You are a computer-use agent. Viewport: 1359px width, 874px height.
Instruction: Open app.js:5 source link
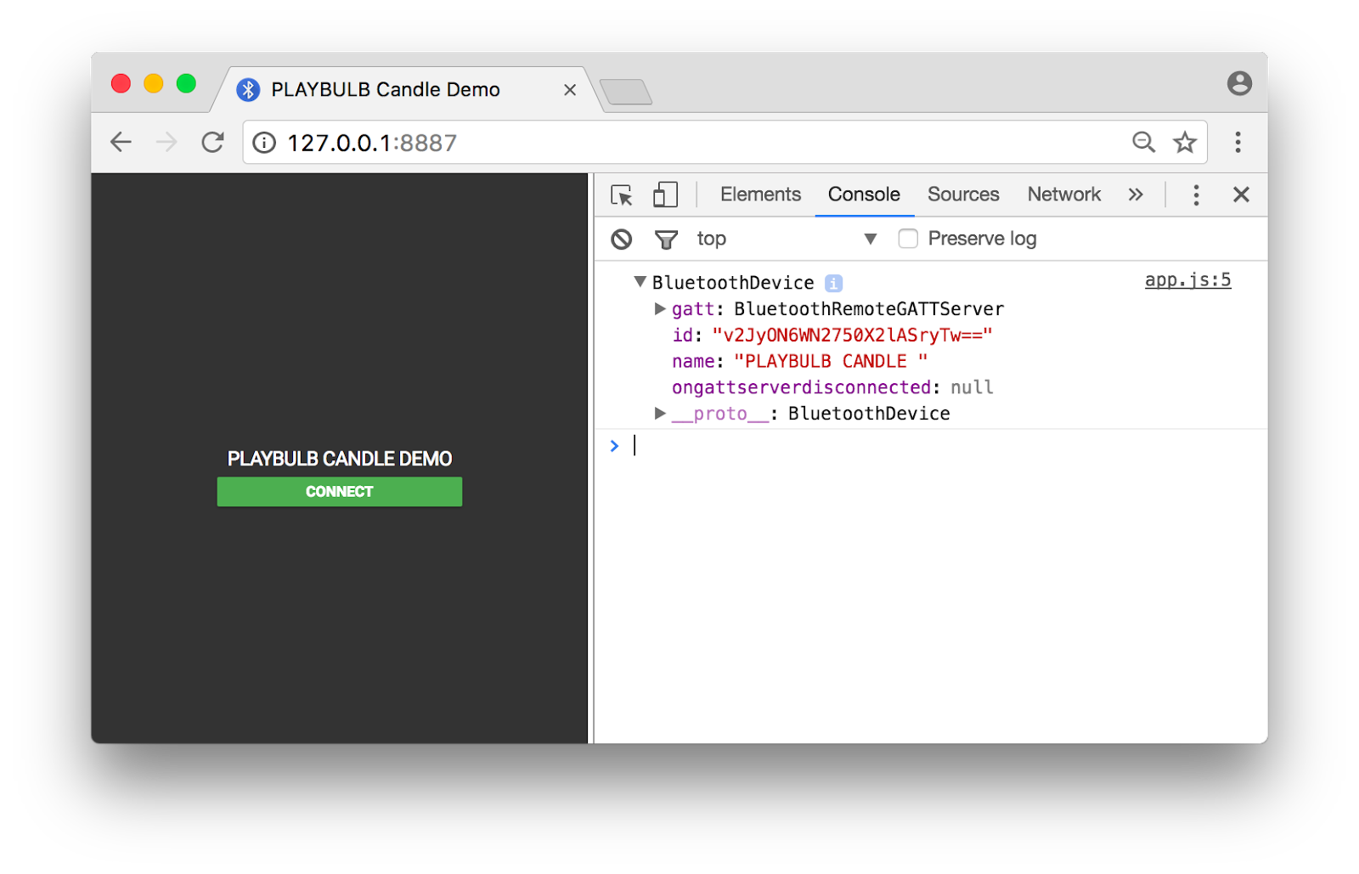pos(1187,279)
